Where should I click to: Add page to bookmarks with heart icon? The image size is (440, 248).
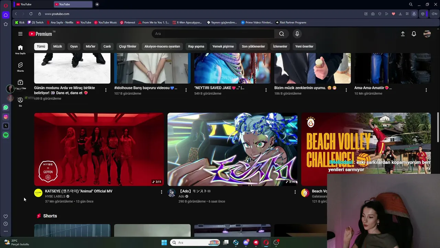click(394, 14)
